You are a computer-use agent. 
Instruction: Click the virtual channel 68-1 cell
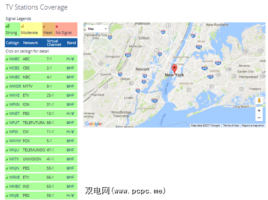50,123
